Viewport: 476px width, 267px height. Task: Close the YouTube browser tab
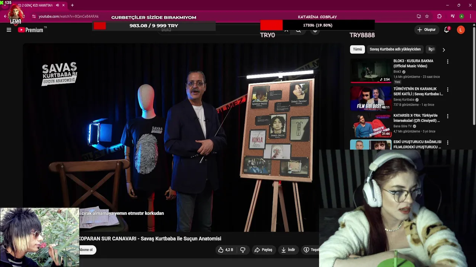64,5
